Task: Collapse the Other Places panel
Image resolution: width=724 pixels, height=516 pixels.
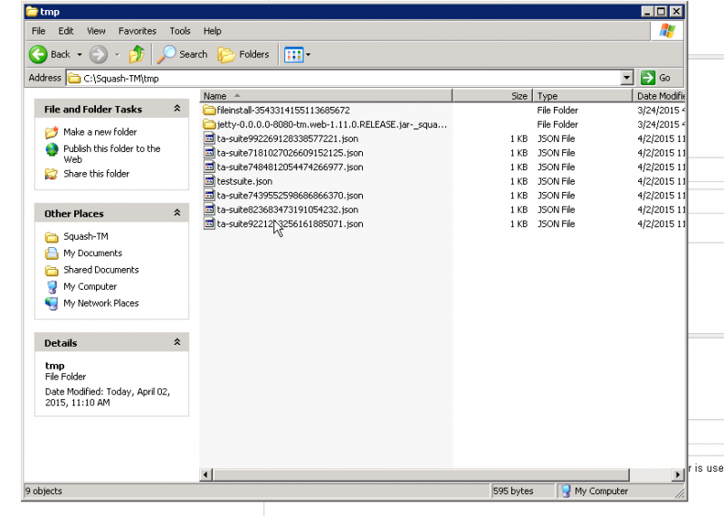Action: [177, 214]
